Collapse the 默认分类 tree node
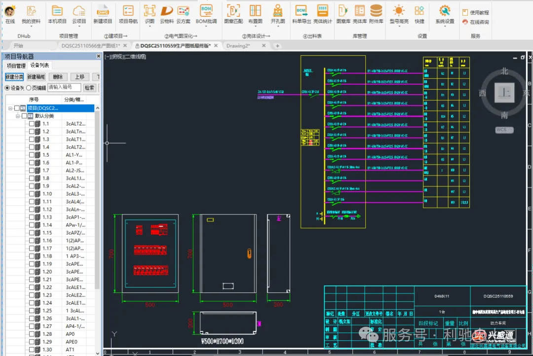 pos(18,116)
